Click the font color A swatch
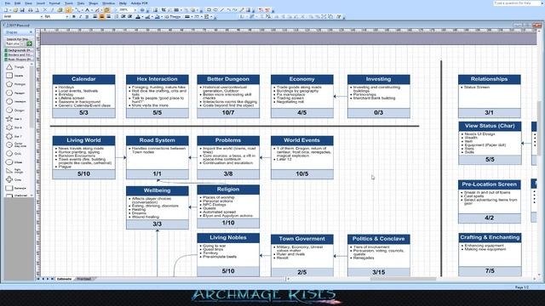The image size is (545, 306). (x=138, y=17)
